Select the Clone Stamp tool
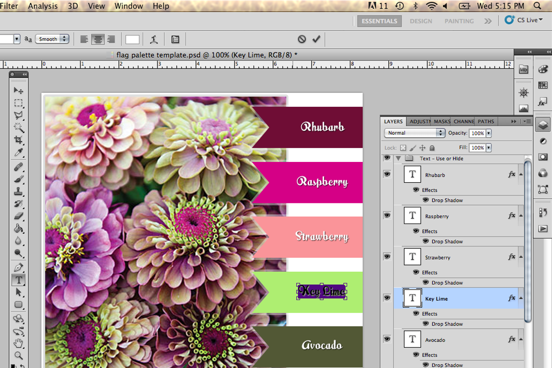The height and width of the screenshot is (368, 552). coord(19,191)
